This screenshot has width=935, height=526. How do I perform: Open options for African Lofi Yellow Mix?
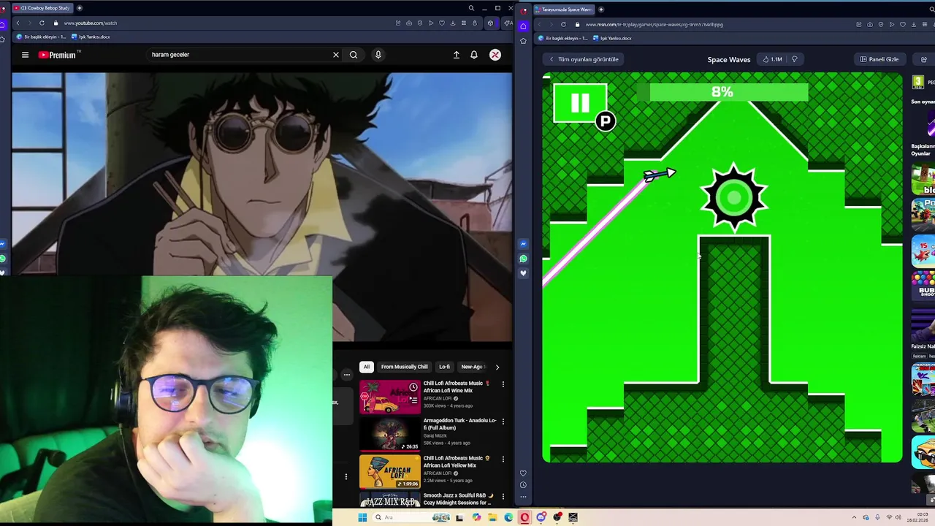(503, 459)
